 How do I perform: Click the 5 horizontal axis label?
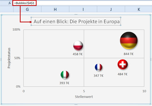pos(84,91)
